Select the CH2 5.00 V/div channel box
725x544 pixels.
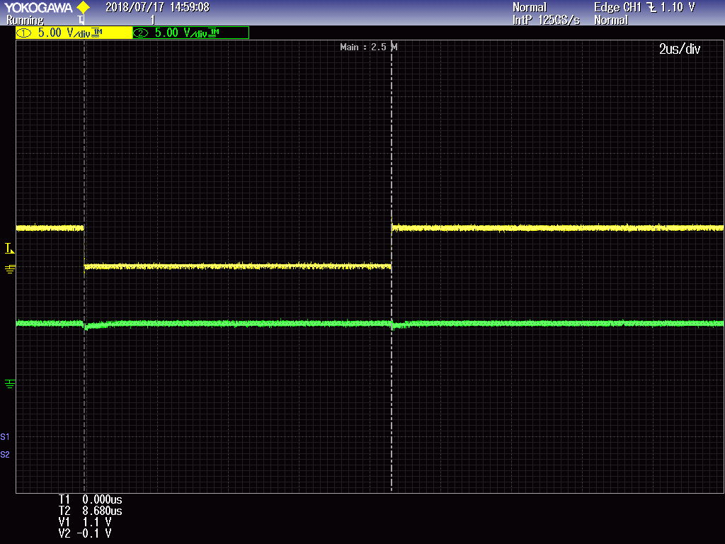click(x=190, y=33)
